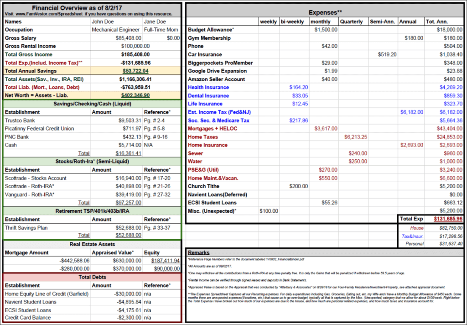Click the Credit Card Balance amount -$2,300.00
This screenshot has width=467, height=325.
coord(128,318)
